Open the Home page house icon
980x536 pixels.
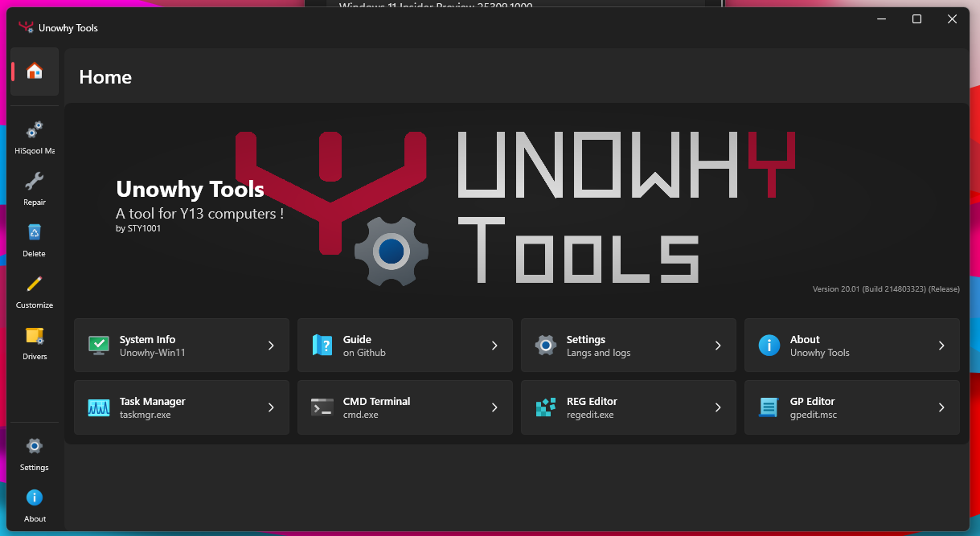(35, 72)
